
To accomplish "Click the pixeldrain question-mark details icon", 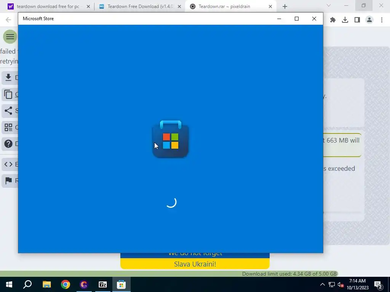I will pos(8,144).
